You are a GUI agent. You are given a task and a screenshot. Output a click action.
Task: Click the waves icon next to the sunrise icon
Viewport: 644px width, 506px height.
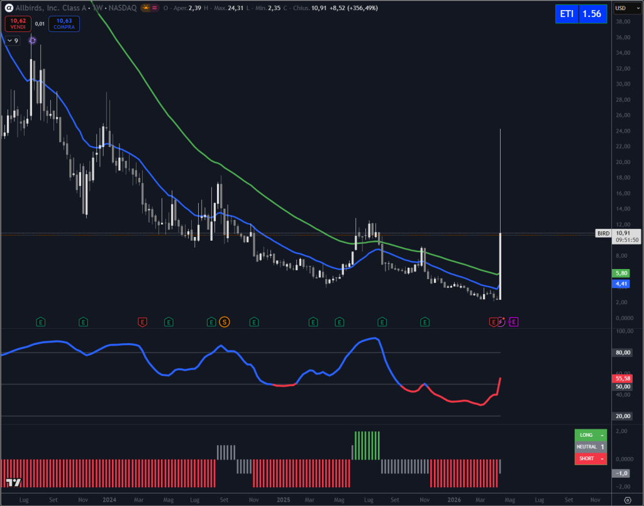pyautogui.click(x=153, y=8)
